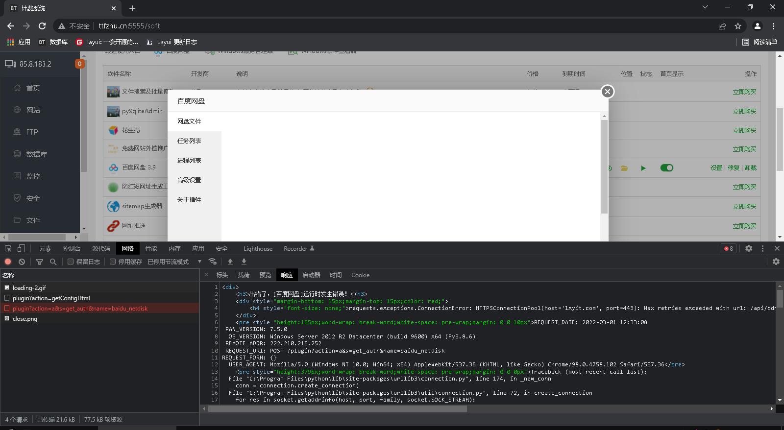784x430 pixels.
Task: Select 网盘文件 in plugin dialog menu
Action: 195,121
